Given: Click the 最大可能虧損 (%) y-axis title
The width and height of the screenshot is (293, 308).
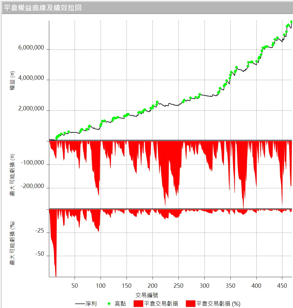Looking at the screenshot, I should tap(12, 243).
